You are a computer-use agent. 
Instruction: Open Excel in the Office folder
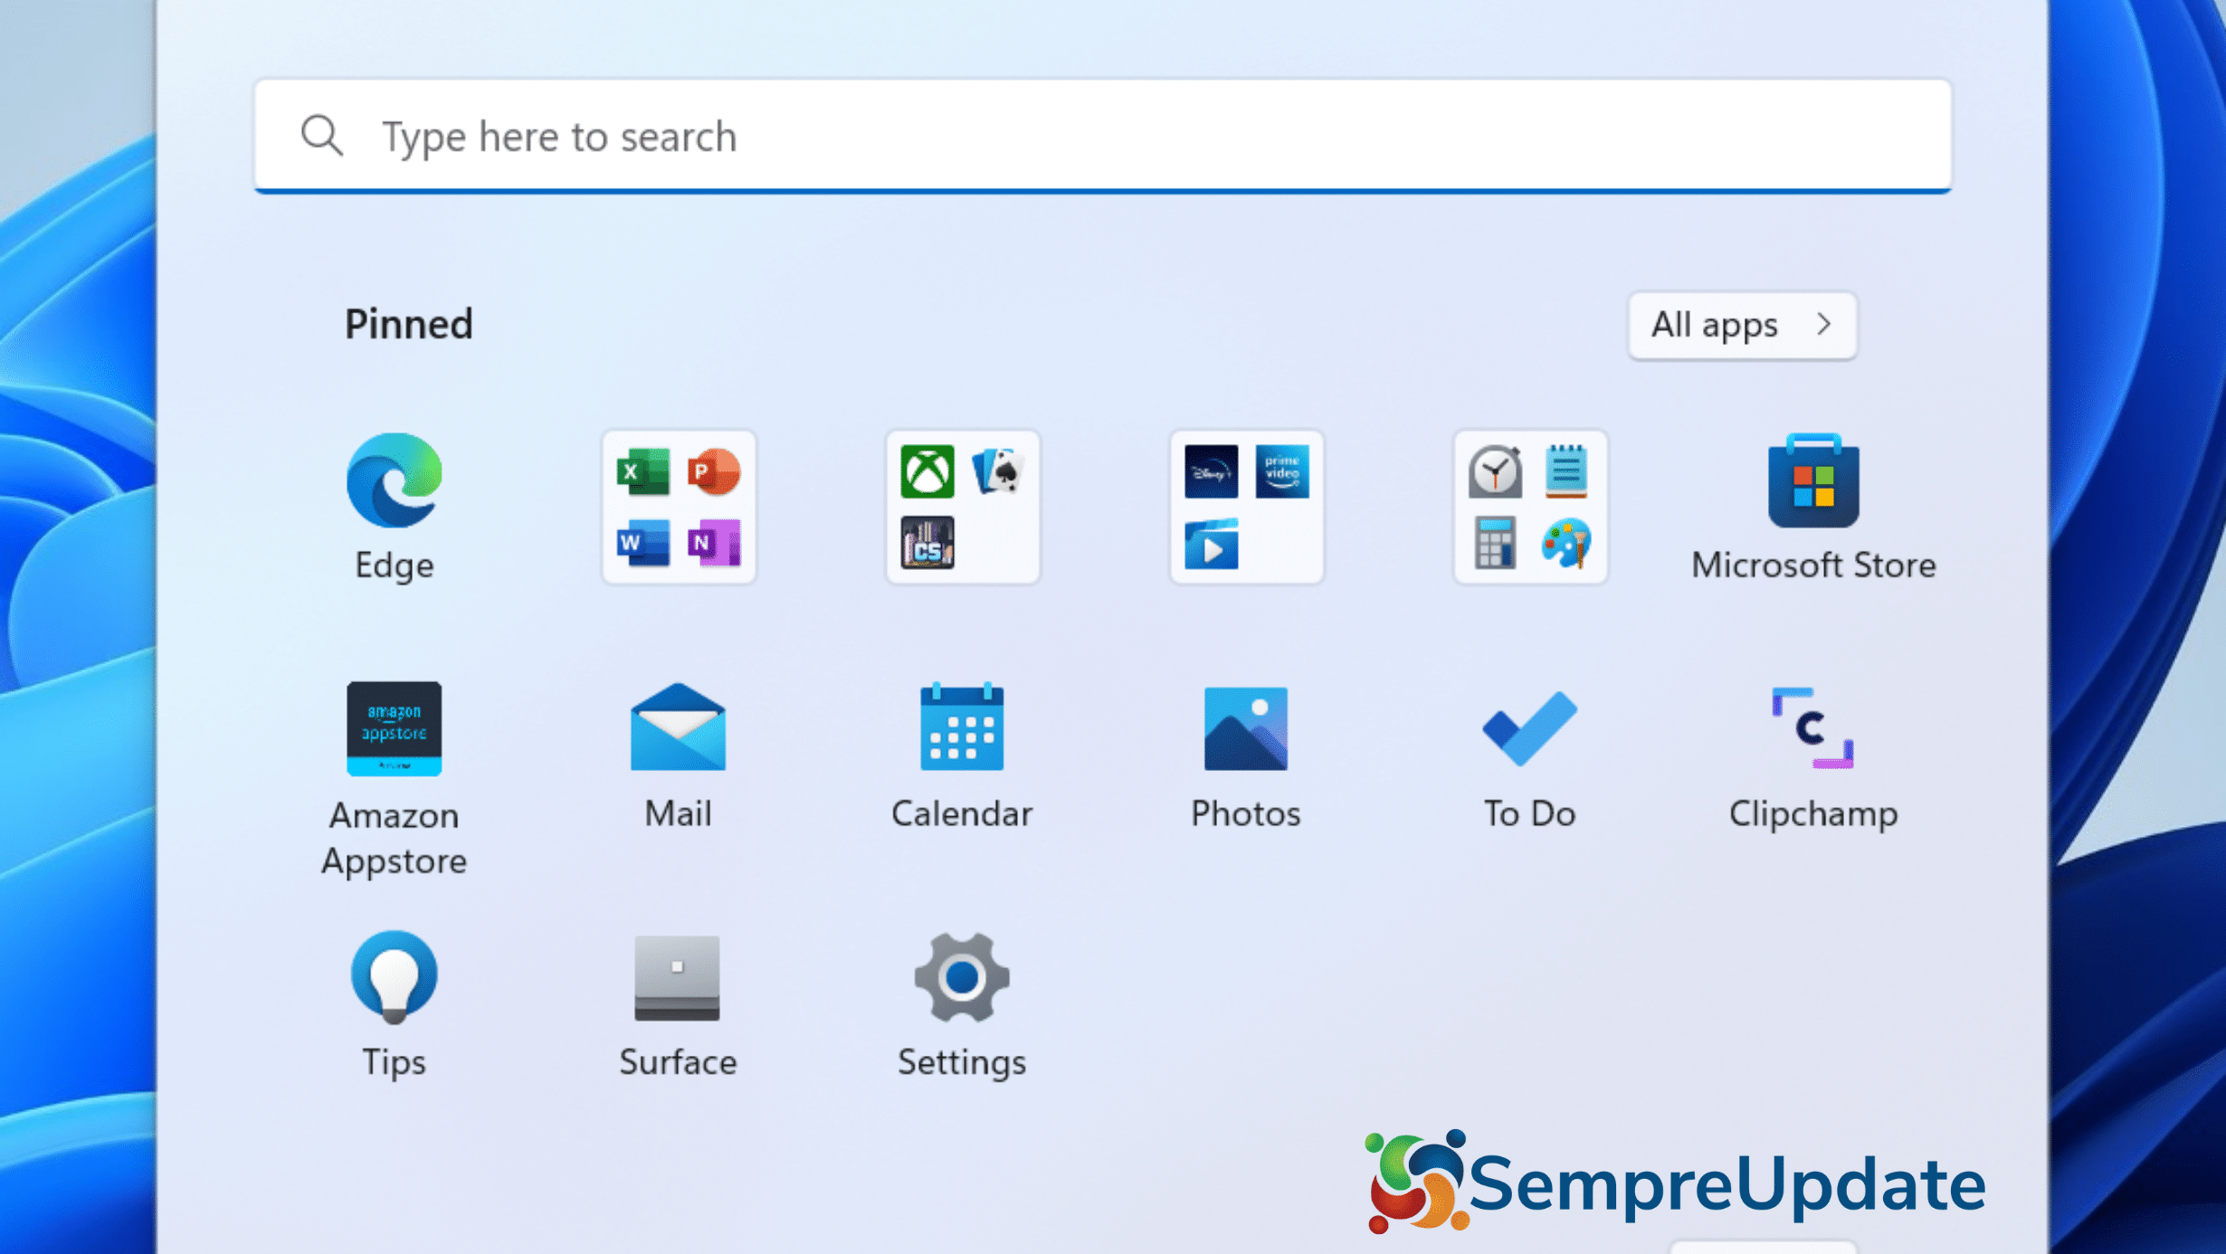coord(643,471)
